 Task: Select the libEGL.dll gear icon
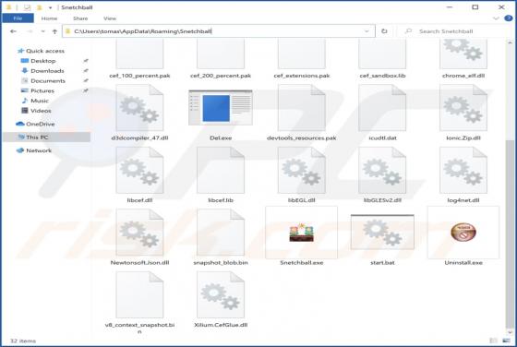pyautogui.click(x=301, y=170)
